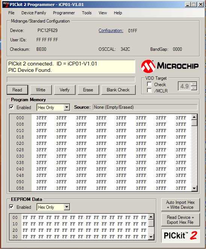Click program memory address 058
This screenshot has height=249, width=206.
point(20,188)
